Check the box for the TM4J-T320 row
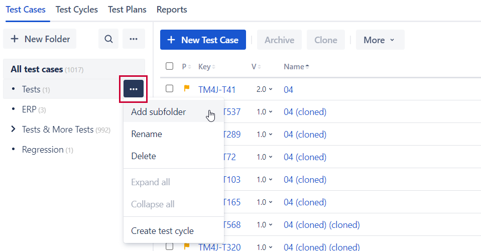This screenshot has height=251, width=481. tap(170, 246)
